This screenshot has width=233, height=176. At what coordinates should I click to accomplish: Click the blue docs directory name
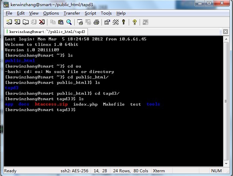pyautogui.click(x=24, y=104)
